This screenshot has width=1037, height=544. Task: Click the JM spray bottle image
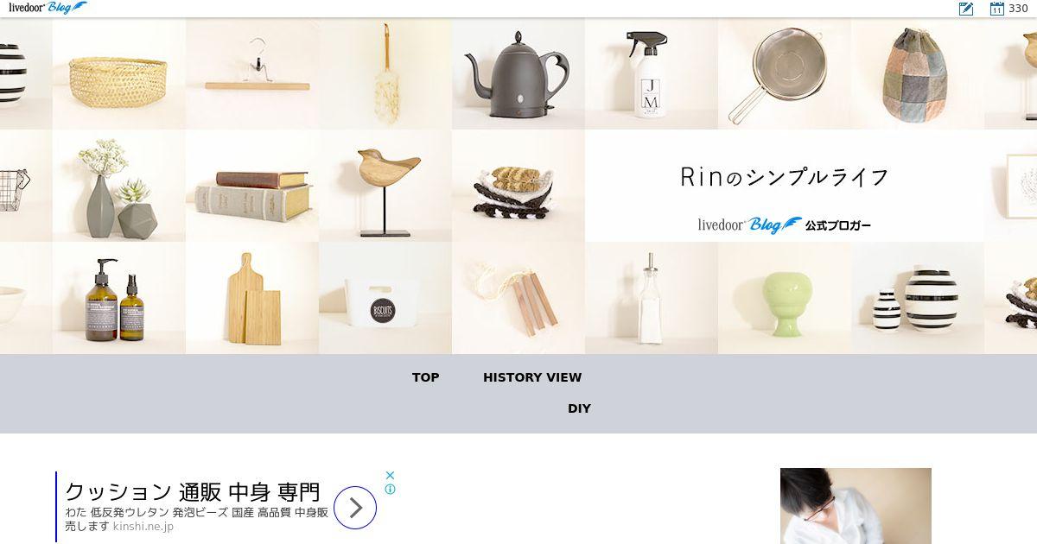pos(651,73)
